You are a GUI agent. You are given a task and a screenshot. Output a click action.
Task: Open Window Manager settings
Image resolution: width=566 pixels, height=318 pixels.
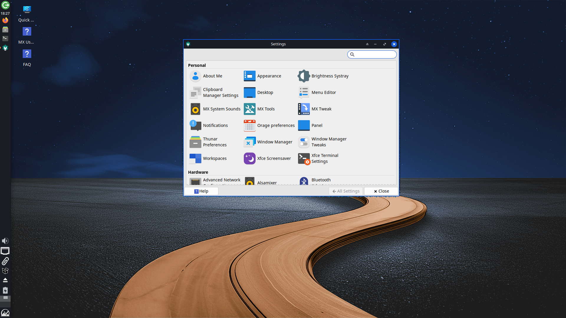(x=268, y=142)
